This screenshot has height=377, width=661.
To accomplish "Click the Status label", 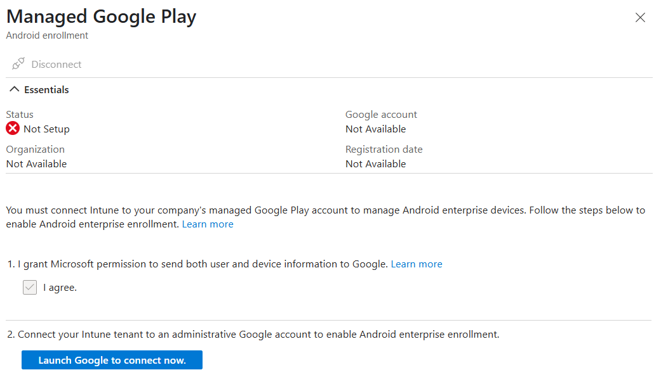I will coord(20,115).
